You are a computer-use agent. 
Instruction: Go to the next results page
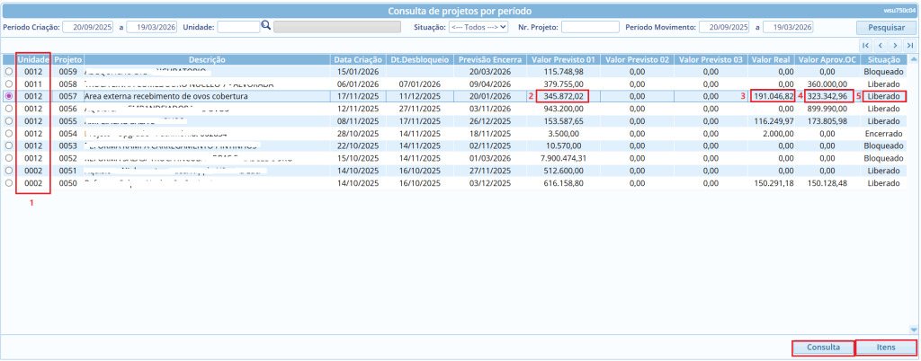click(x=895, y=45)
